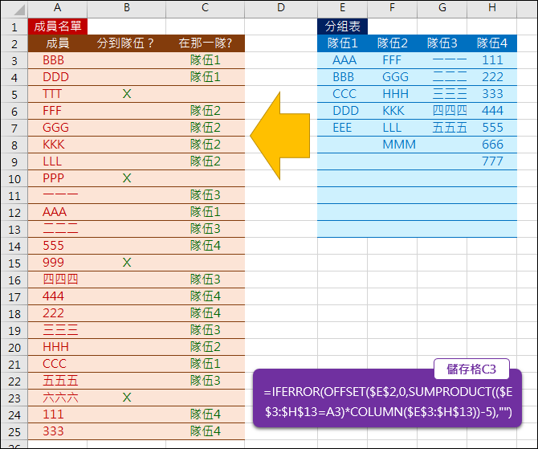Click the 分到隊伍？ header cell

point(127,43)
